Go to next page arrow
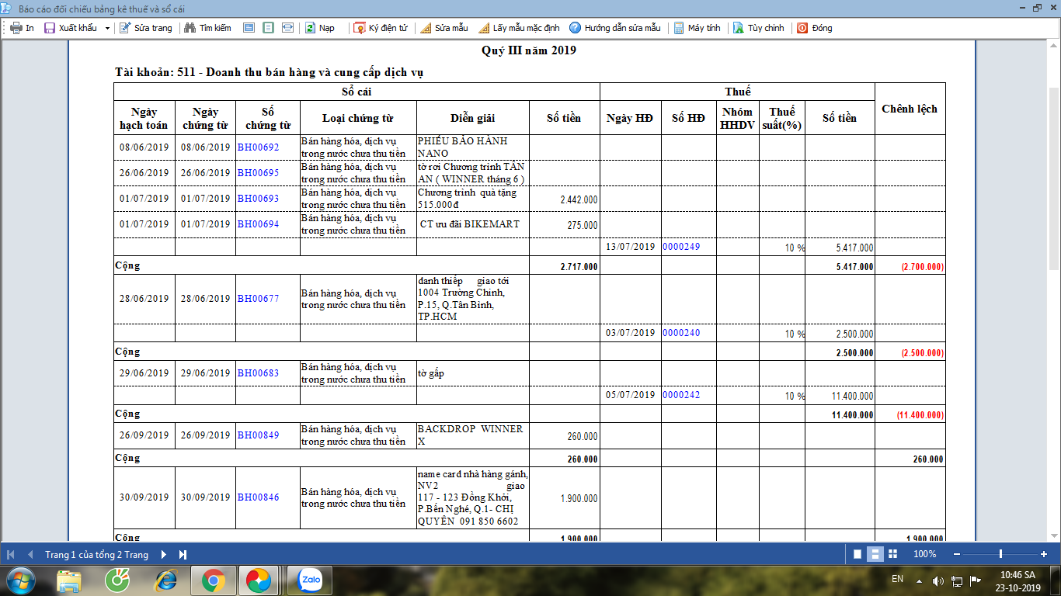This screenshot has height=596, width=1061. pyautogui.click(x=164, y=555)
